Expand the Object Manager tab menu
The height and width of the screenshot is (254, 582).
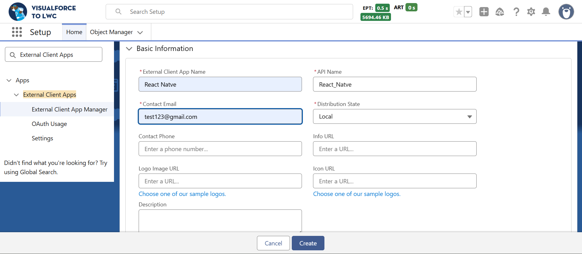(140, 33)
